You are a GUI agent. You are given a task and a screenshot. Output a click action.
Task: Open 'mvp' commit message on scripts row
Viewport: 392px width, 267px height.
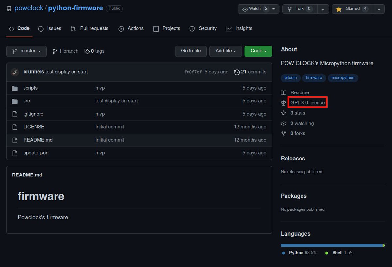pos(100,88)
